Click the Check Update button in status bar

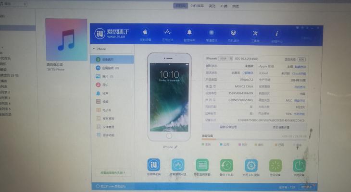tap(306, 187)
